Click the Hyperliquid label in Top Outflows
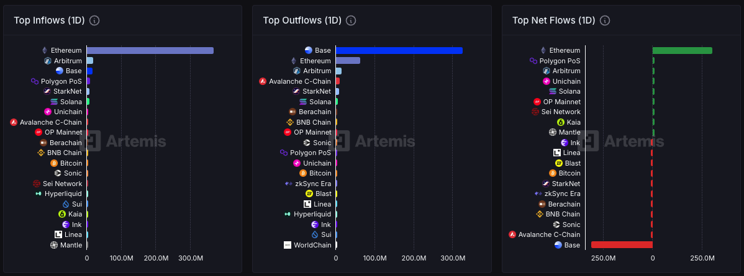This screenshot has width=744, height=276. 312,215
